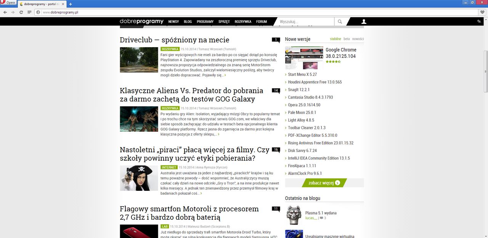Image resolution: width=488 pixels, height=238 pixels.
Task: Click the share icon in the site header
Action: tap(479, 21)
